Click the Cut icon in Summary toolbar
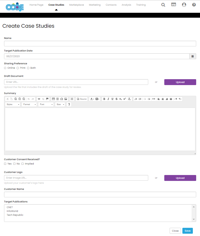Image resolution: width=200 pixels, height=236 pixels. 7,99
